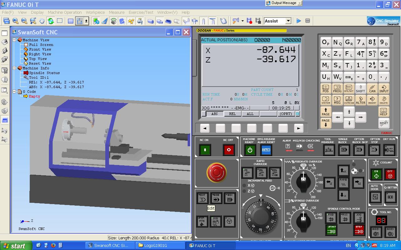This screenshot has height=250, width=401.
Task: Click the green spindle START button
Action: (331, 230)
